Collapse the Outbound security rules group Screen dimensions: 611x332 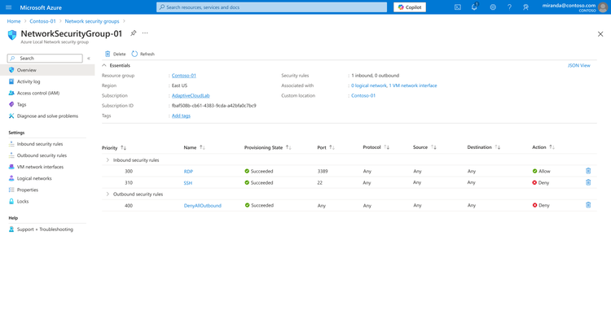pos(108,194)
